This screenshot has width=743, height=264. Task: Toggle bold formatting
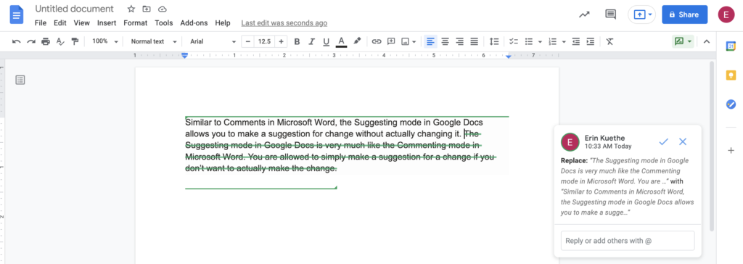pyautogui.click(x=297, y=42)
